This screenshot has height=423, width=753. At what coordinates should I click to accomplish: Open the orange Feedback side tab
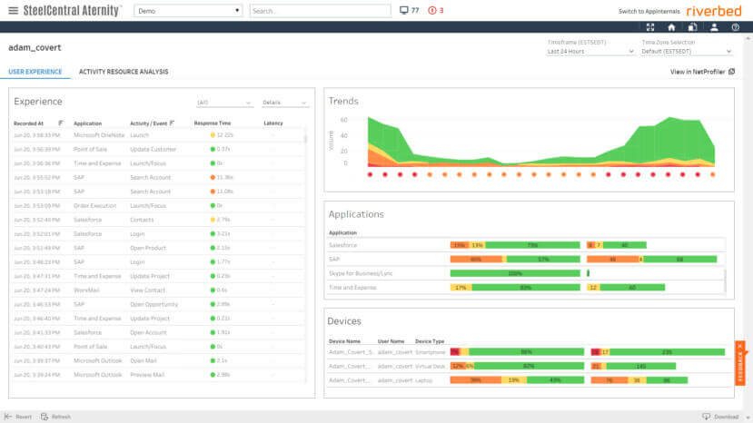(x=740, y=363)
